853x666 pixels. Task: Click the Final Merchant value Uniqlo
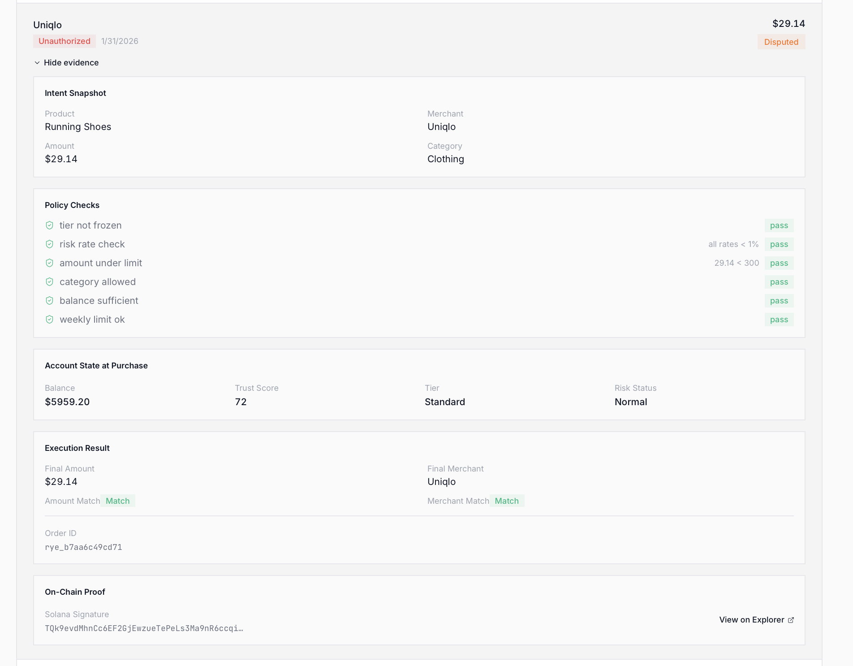tap(441, 482)
